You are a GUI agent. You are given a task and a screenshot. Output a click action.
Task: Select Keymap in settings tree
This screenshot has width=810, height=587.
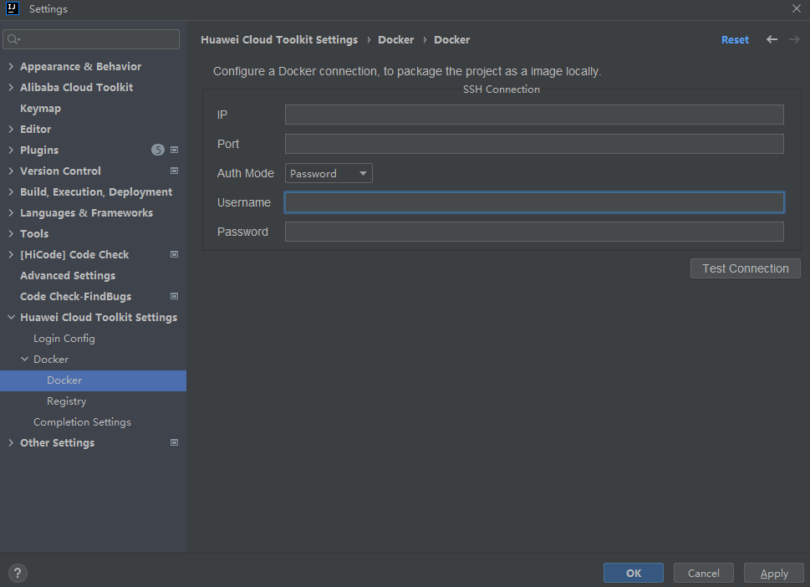click(40, 109)
